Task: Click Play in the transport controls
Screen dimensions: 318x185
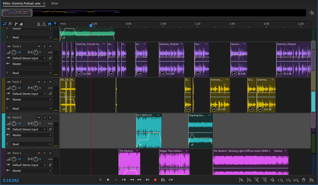Action: click(x=108, y=180)
